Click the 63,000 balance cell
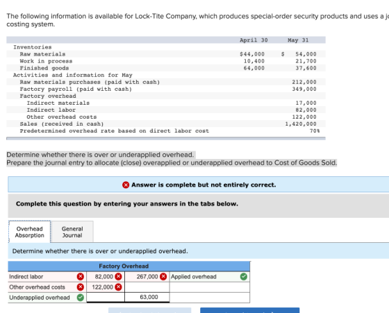 (147, 297)
